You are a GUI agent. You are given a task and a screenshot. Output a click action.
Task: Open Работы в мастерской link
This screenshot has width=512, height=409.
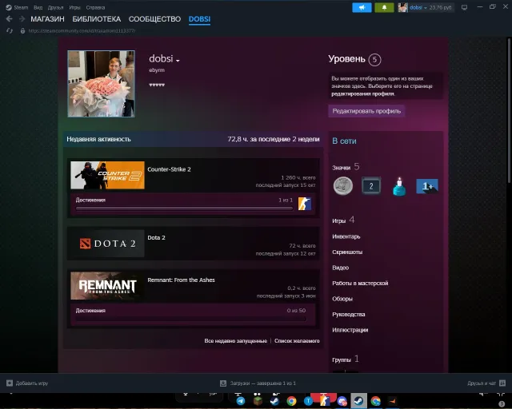click(x=360, y=283)
